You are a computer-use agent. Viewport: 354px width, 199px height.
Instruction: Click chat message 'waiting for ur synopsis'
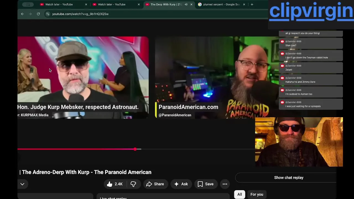point(303,106)
